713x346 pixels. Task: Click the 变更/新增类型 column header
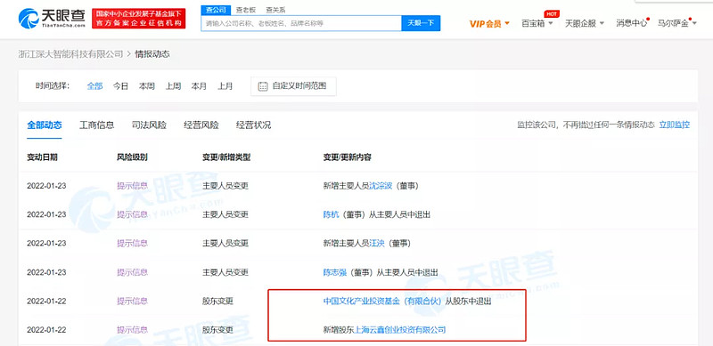[226, 157]
